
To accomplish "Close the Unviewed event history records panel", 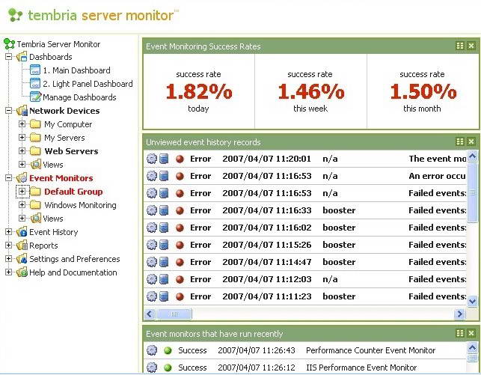I will tap(471, 141).
